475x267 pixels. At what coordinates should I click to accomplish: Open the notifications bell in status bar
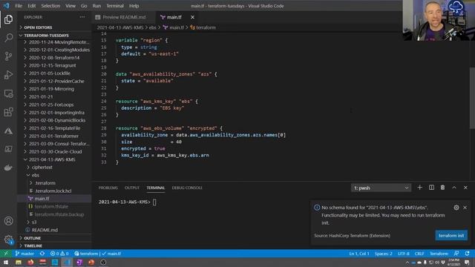468,254
